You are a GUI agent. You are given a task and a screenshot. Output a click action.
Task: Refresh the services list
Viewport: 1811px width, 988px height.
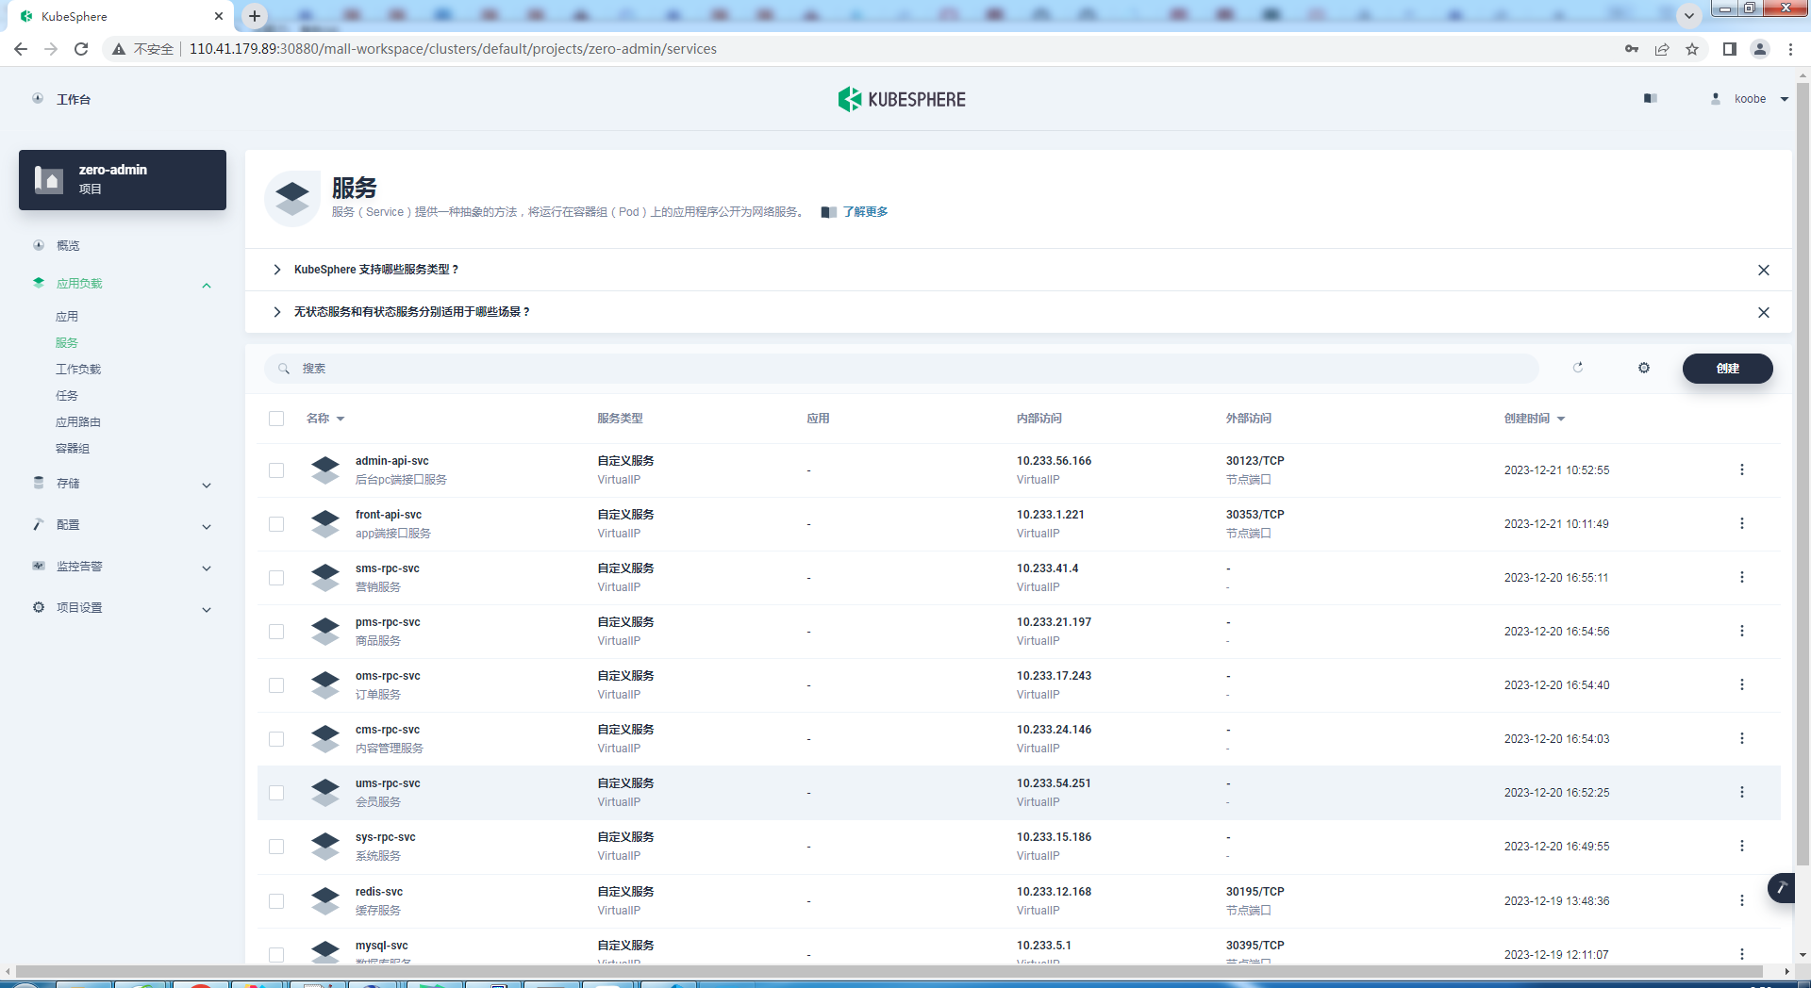point(1578,368)
